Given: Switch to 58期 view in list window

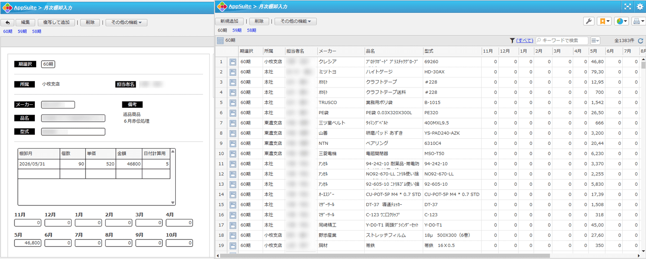Looking at the screenshot, I should click(252, 30).
